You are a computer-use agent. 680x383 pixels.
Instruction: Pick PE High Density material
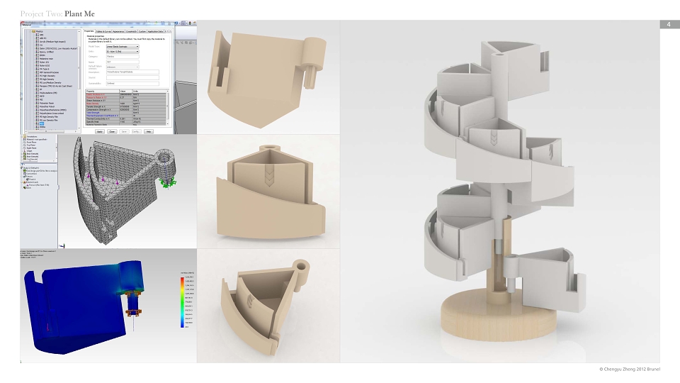(x=47, y=79)
